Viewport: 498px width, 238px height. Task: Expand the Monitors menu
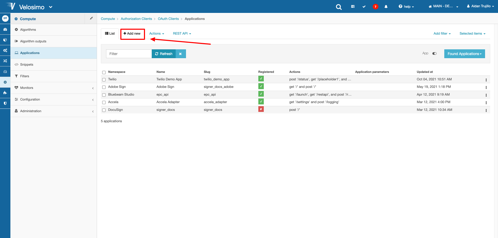coord(54,88)
